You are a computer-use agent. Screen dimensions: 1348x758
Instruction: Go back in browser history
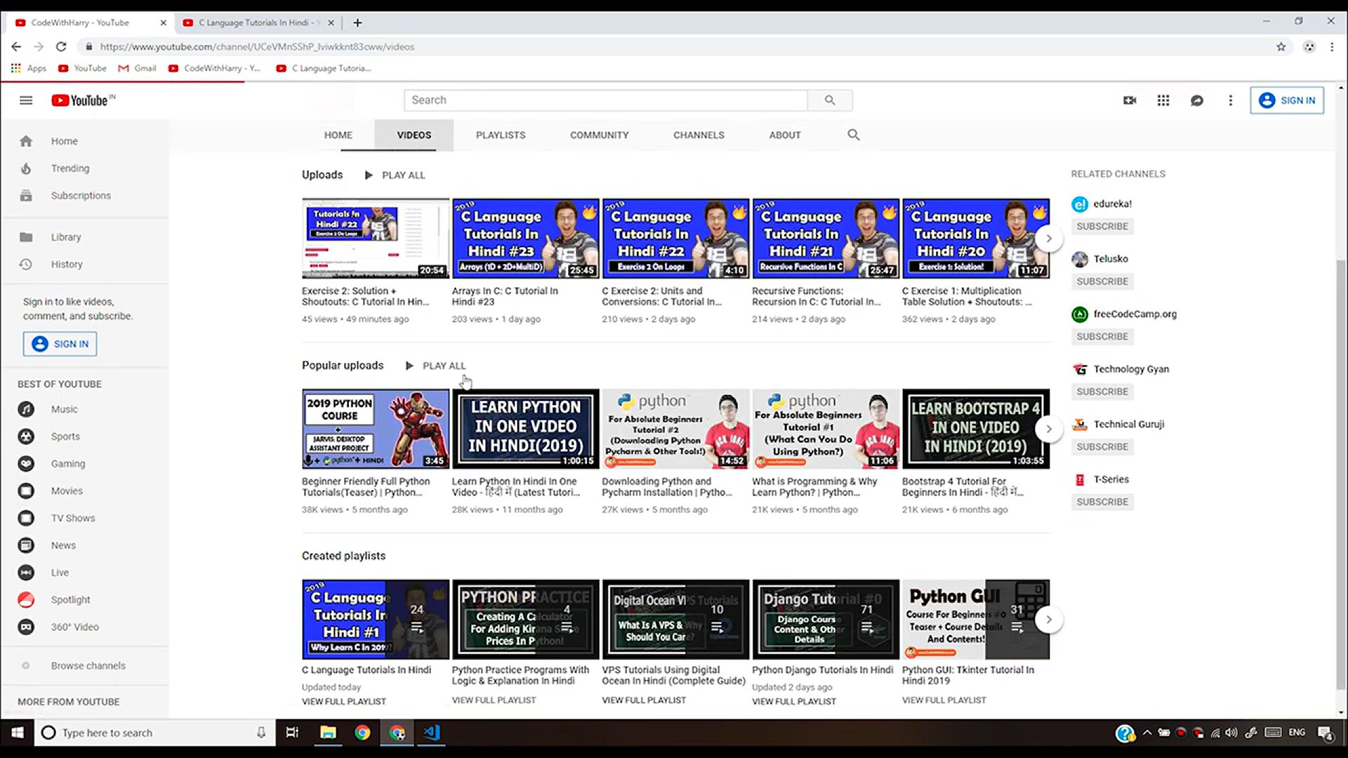[x=16, y=46]
